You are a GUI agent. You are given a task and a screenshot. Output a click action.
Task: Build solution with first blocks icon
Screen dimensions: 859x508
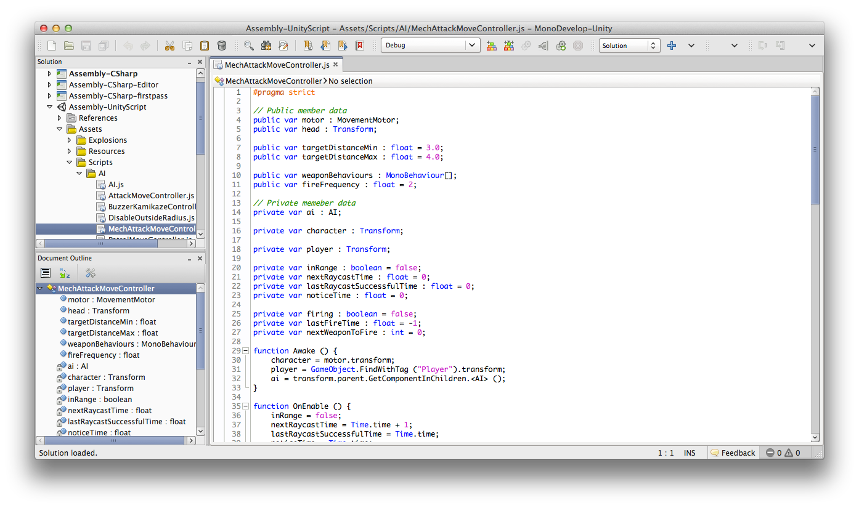click(x=491, y=46)
